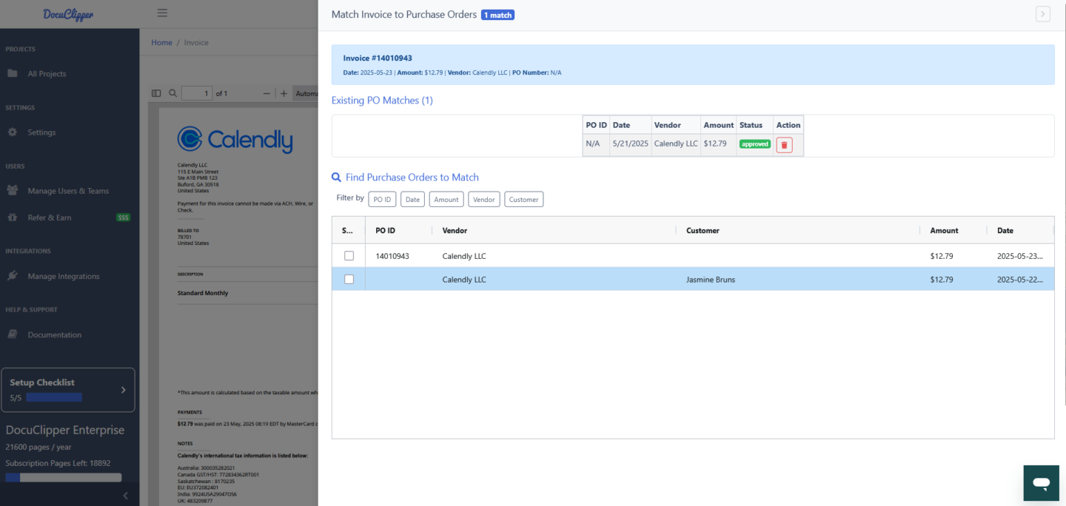
Task: Collapse the Match Invoice panel with arrow
Action: click(x=1043, y=14)
